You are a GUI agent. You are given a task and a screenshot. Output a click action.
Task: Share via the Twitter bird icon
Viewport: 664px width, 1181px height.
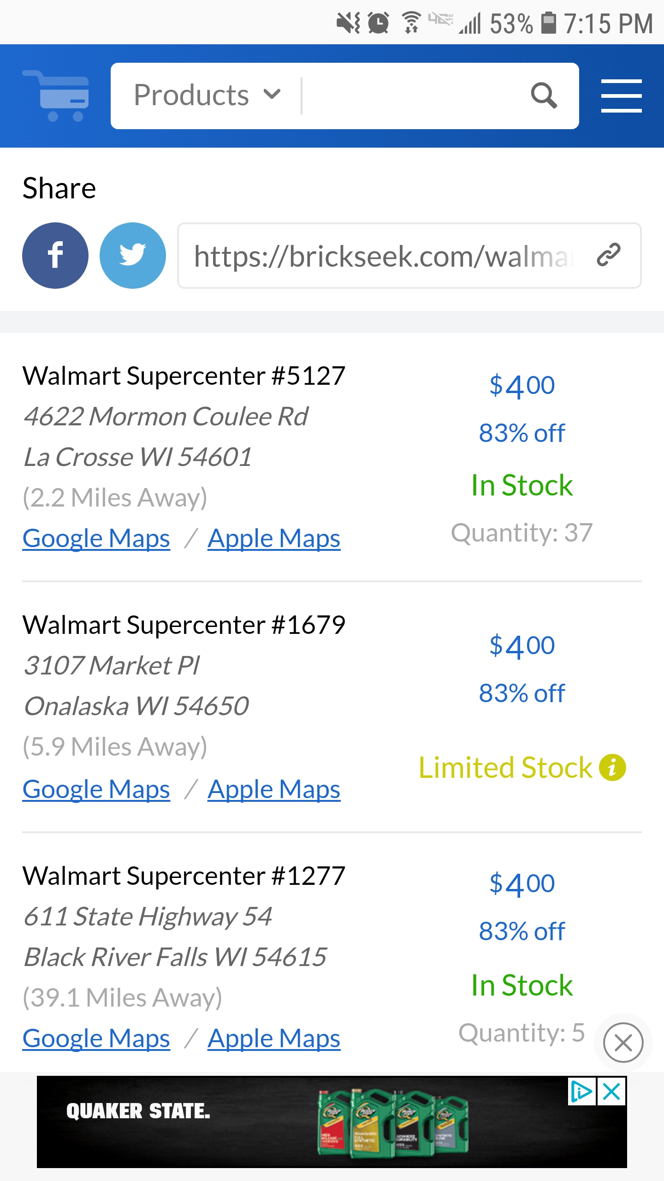point(133,256)
